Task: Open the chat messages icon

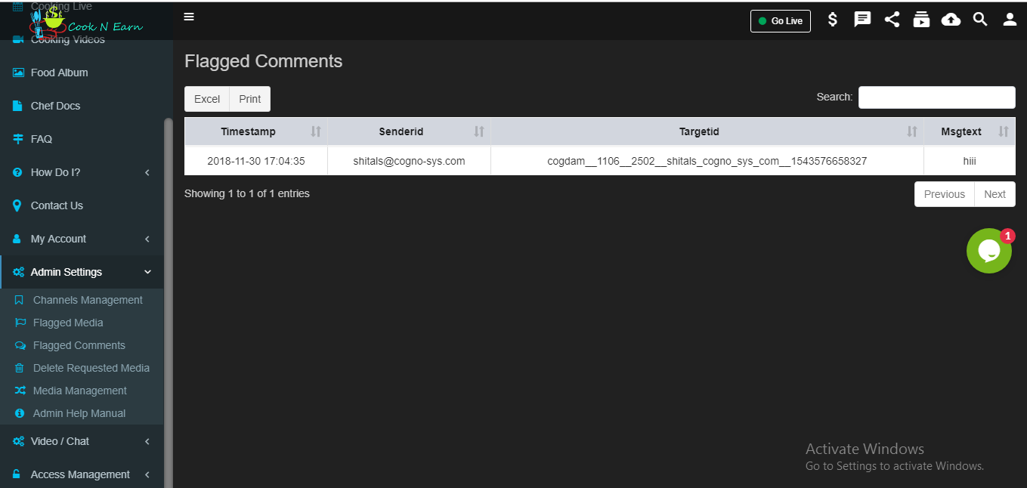Action: [862, 20]
